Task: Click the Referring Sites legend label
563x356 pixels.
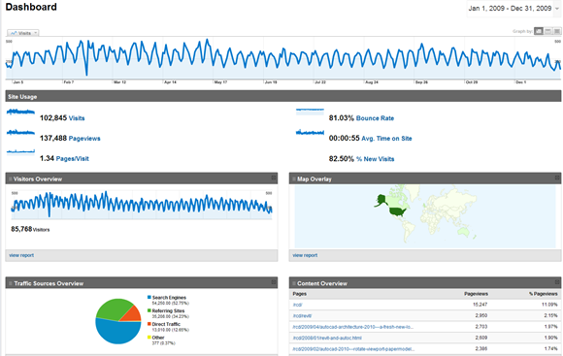Action: click(168, 310)
